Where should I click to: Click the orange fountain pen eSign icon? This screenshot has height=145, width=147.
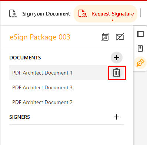pos(140,63)
